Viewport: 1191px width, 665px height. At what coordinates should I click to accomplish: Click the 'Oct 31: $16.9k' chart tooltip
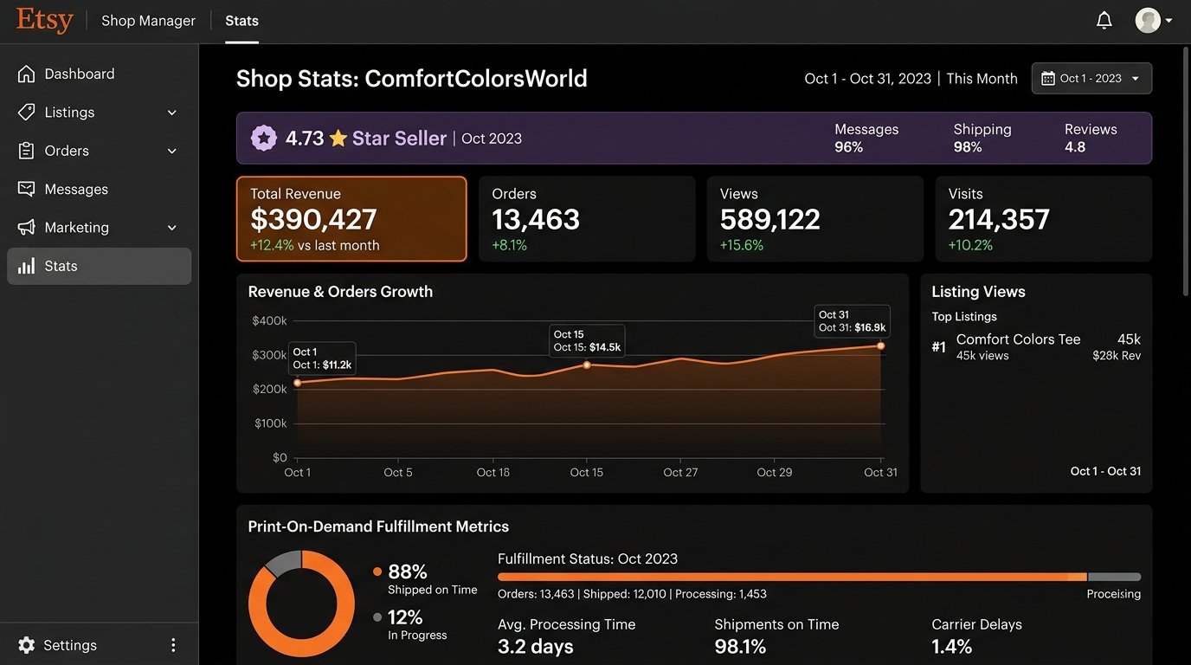click(853, 321)
